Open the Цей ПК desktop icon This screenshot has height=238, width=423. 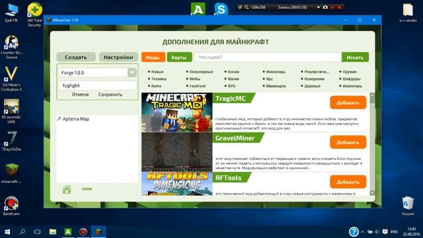click(11, 13)
